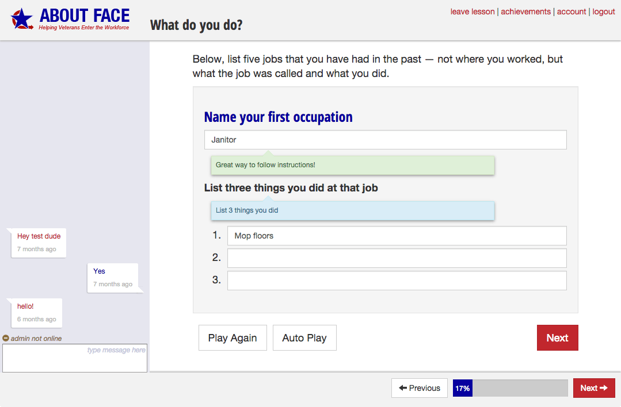Click the logout link
The image size is (621, 407).
coord(604,11)
